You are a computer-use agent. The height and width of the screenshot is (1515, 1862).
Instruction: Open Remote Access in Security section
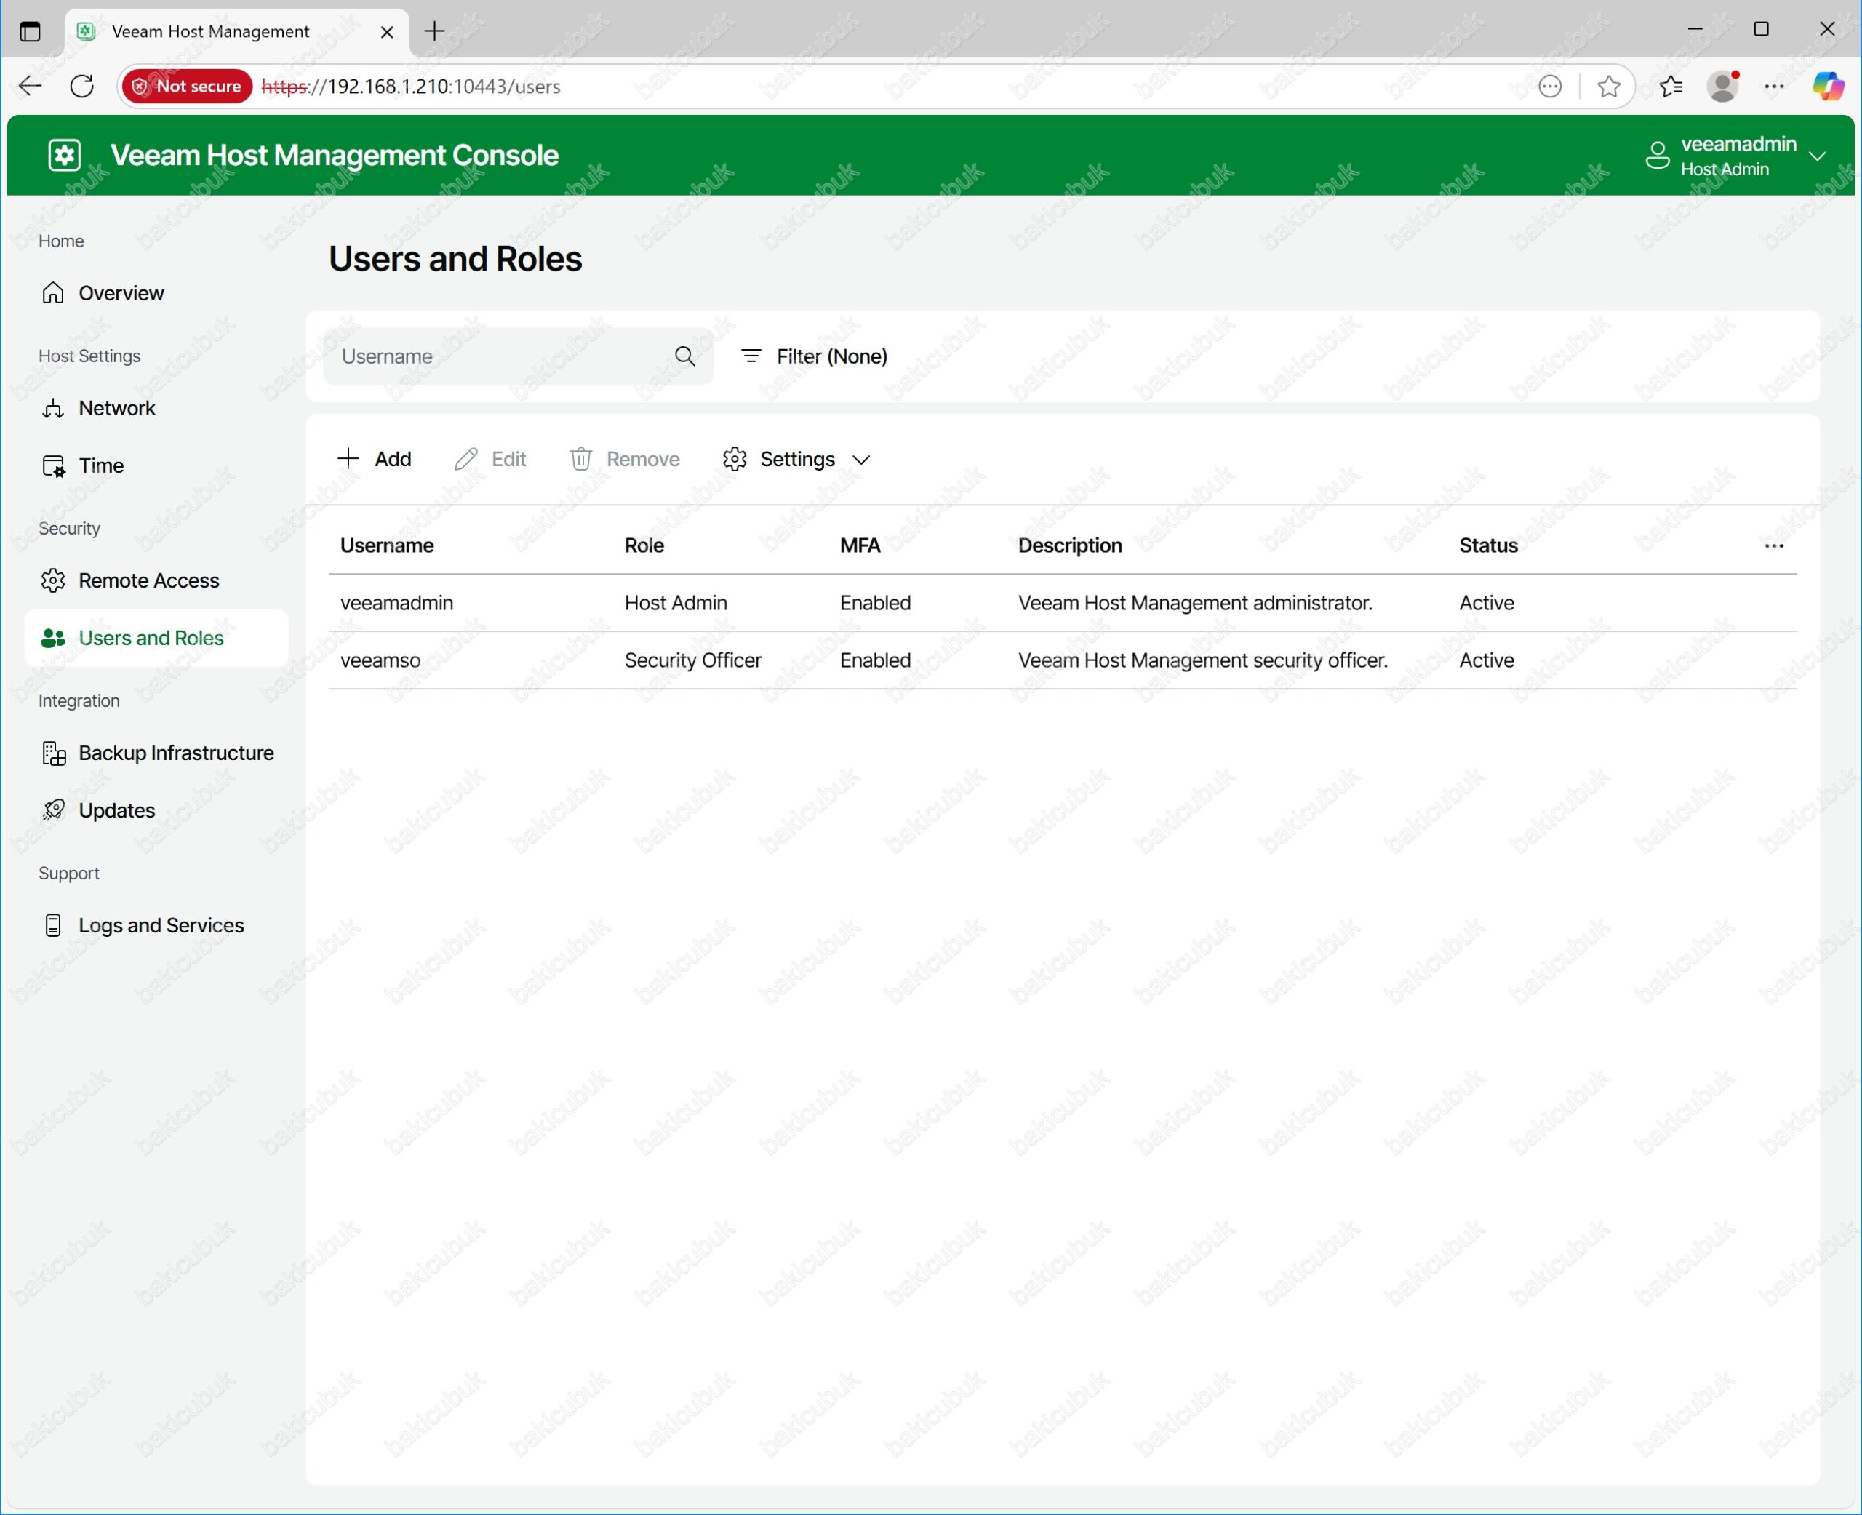point(131,580)
